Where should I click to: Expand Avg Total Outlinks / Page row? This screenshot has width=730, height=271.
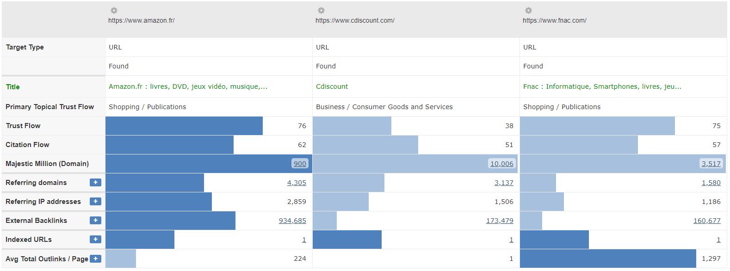(95, 259)
